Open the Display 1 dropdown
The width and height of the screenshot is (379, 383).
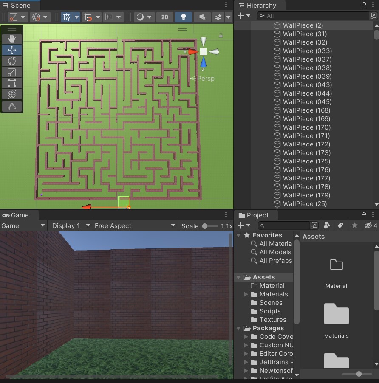pos(71,226)
